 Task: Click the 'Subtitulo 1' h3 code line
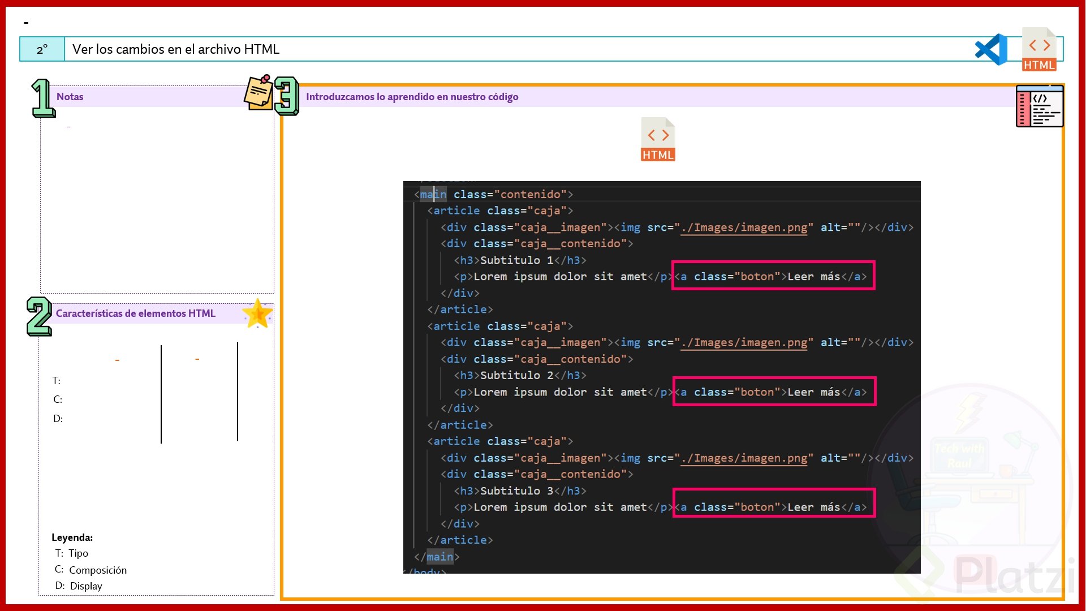(520, 260)
